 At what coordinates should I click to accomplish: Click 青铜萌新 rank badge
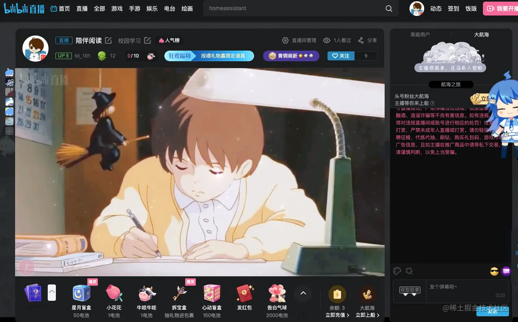[291, 56]
